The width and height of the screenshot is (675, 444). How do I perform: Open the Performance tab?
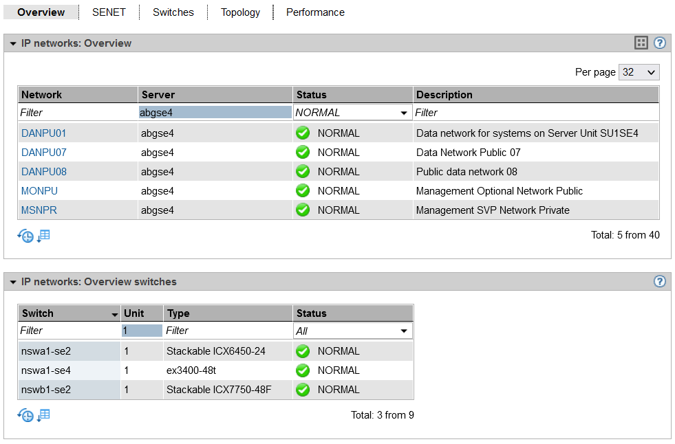[x=315, y=12]
